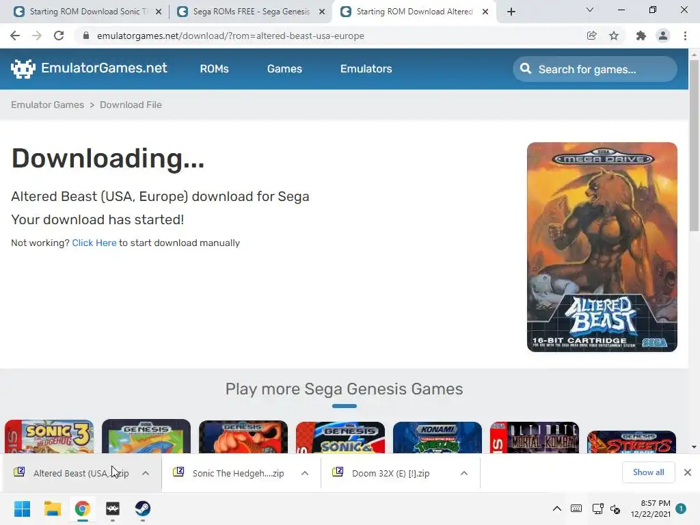The width and height of the screenshot is (700, 525).
Task: Reload the current page
Action: (x=59, y=36)
